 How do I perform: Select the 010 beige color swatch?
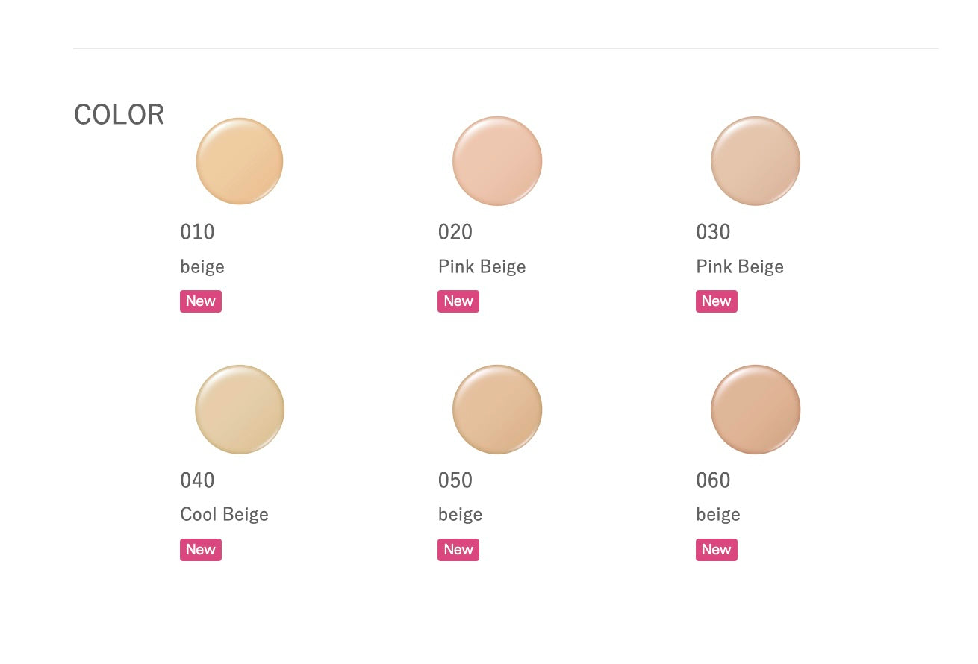coord(240,161)
